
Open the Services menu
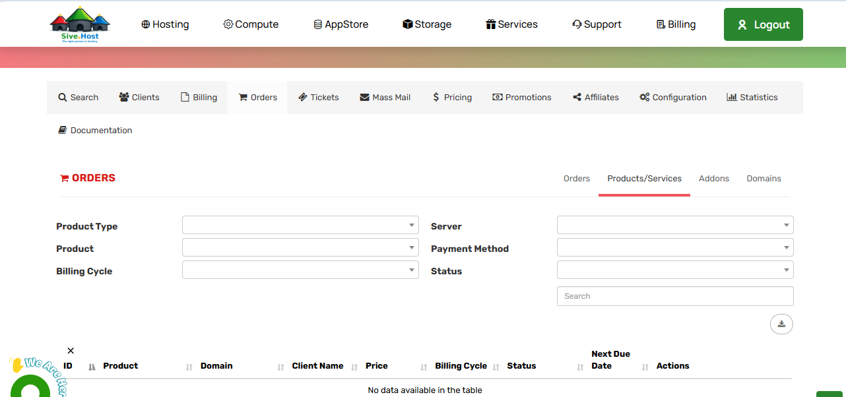pos(511,24)
